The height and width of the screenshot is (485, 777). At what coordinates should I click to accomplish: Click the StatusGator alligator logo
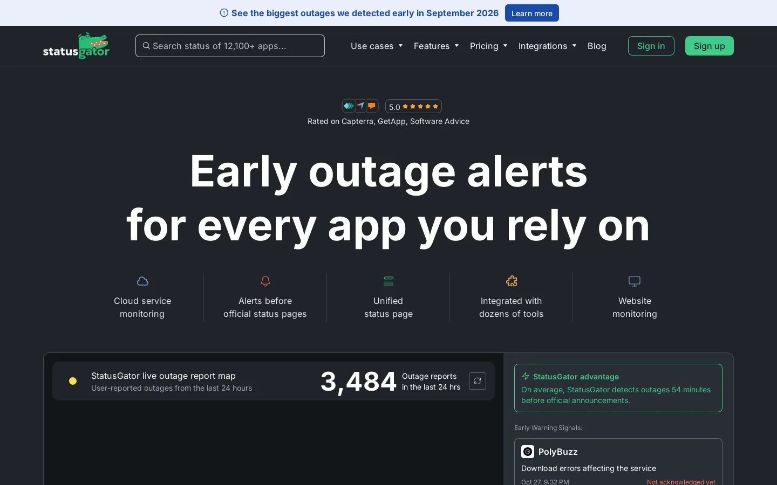tap(76, 46)
